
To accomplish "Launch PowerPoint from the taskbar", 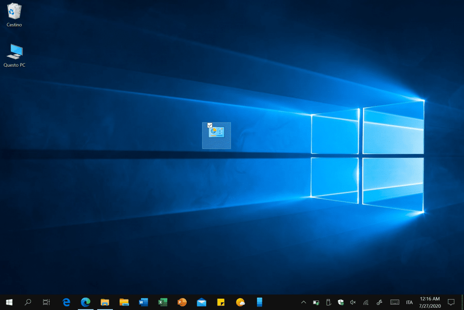I will [x=182, y=302].
